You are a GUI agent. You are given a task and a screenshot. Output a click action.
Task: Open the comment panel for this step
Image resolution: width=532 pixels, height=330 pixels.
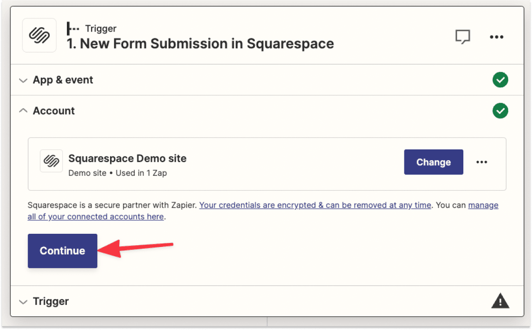(463, 37)
